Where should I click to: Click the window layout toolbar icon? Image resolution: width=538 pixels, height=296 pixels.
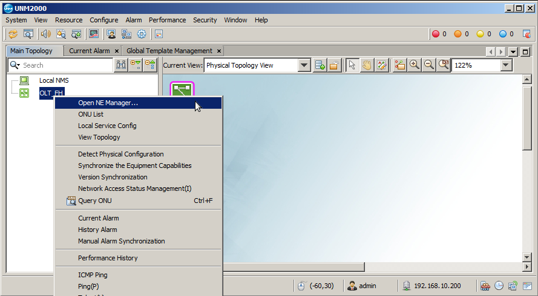pyautogui.click(x=159, y=34)
